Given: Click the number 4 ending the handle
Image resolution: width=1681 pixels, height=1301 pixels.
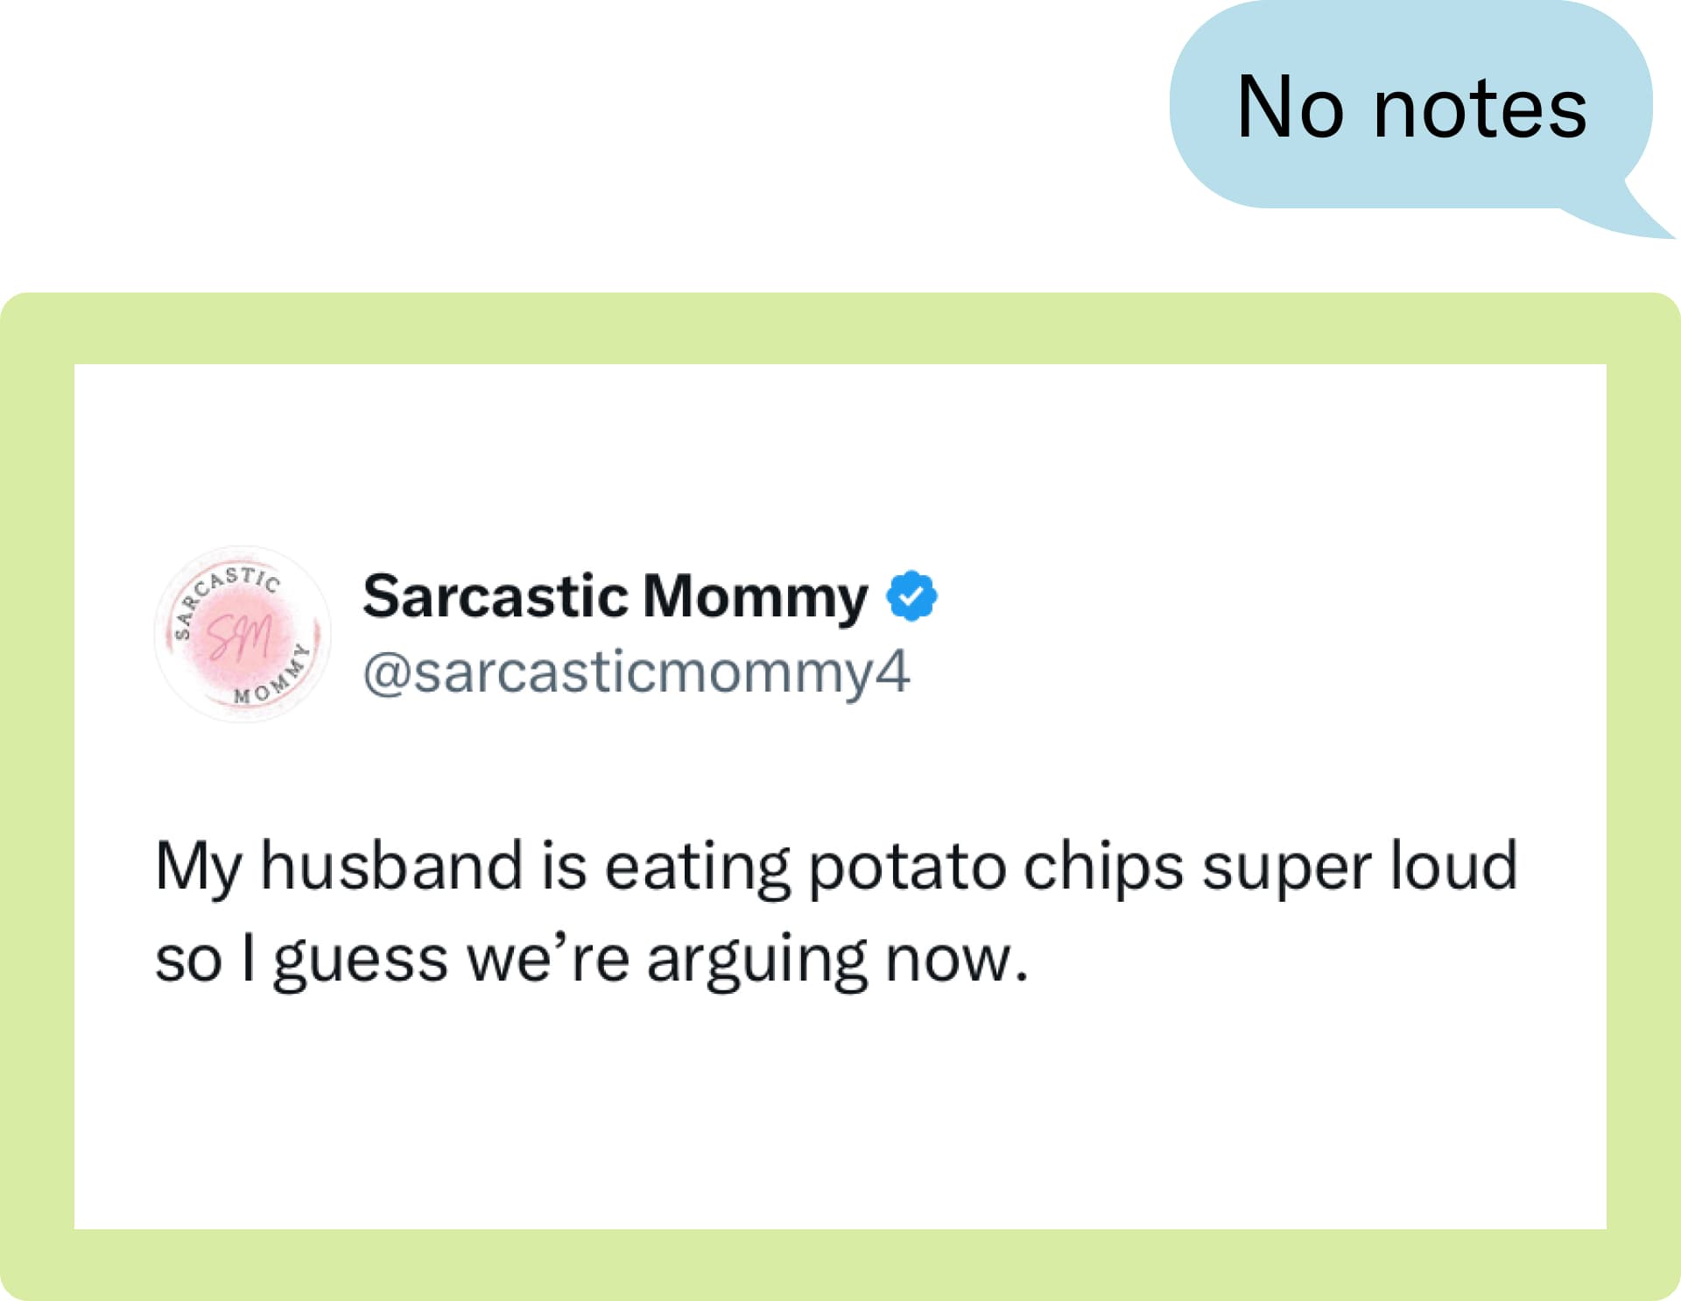Looking at the screenshot, I should 893,672.
